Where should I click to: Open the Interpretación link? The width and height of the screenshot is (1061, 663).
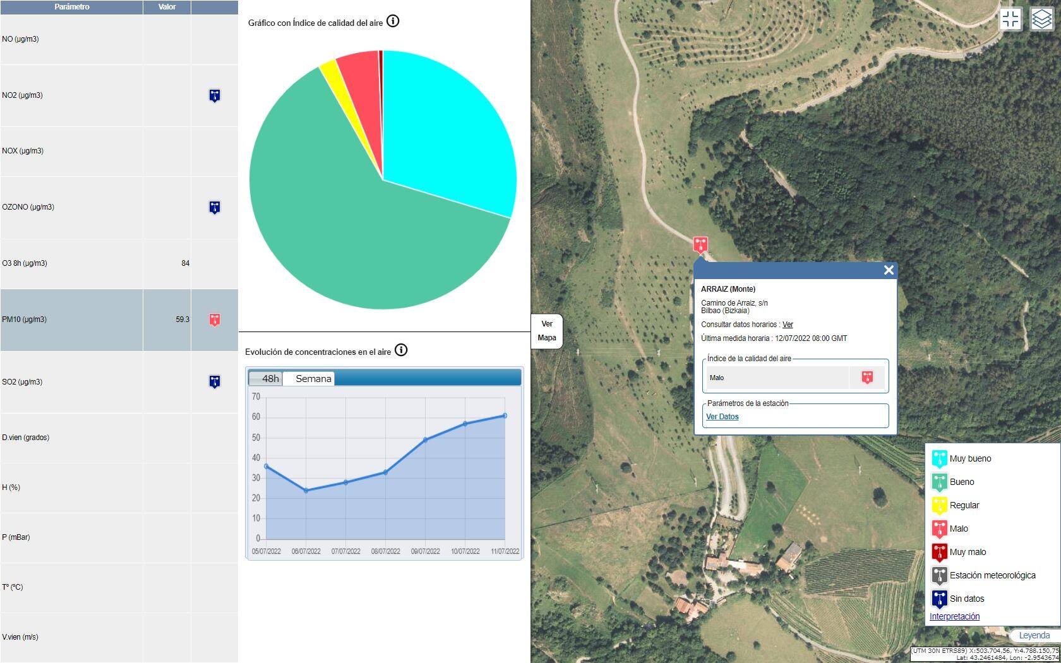(954, 616)
